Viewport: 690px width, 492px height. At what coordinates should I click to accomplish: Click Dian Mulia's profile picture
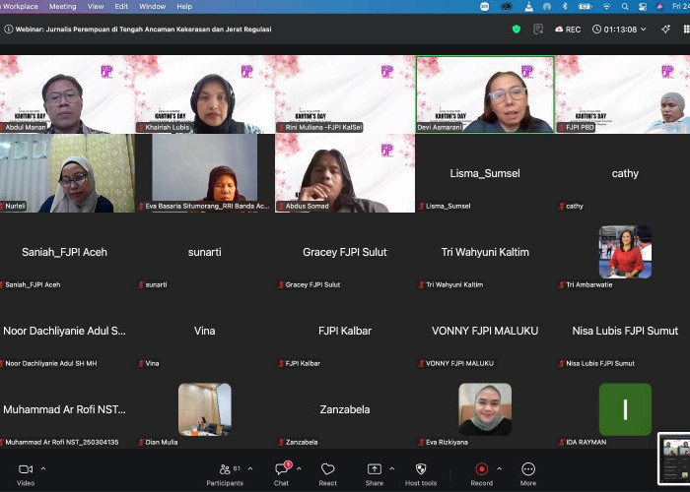205,409
